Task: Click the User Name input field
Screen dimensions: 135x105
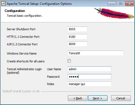Action: pos(89,69)
